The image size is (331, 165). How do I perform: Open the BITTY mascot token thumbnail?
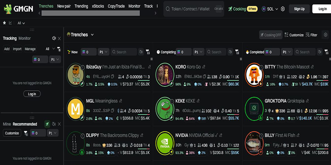254,75
